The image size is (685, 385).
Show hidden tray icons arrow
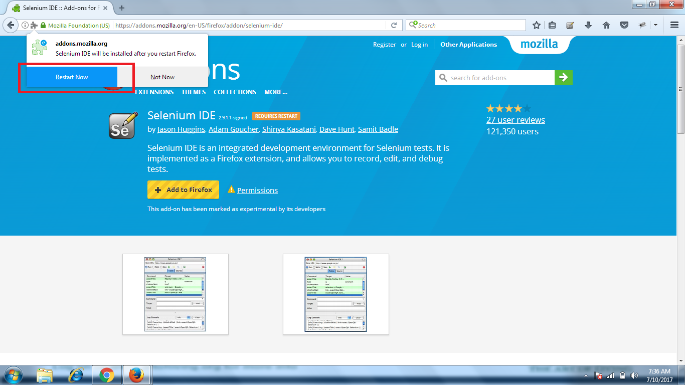point(586,375)
